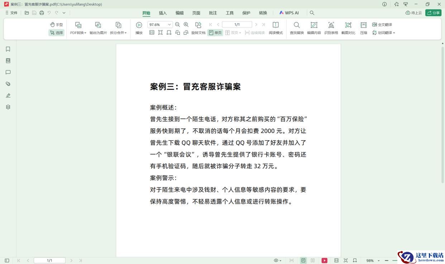445x264 pixels.
Task: Click 截图对比 screenshot compare
Action: (x=348, y=29)
